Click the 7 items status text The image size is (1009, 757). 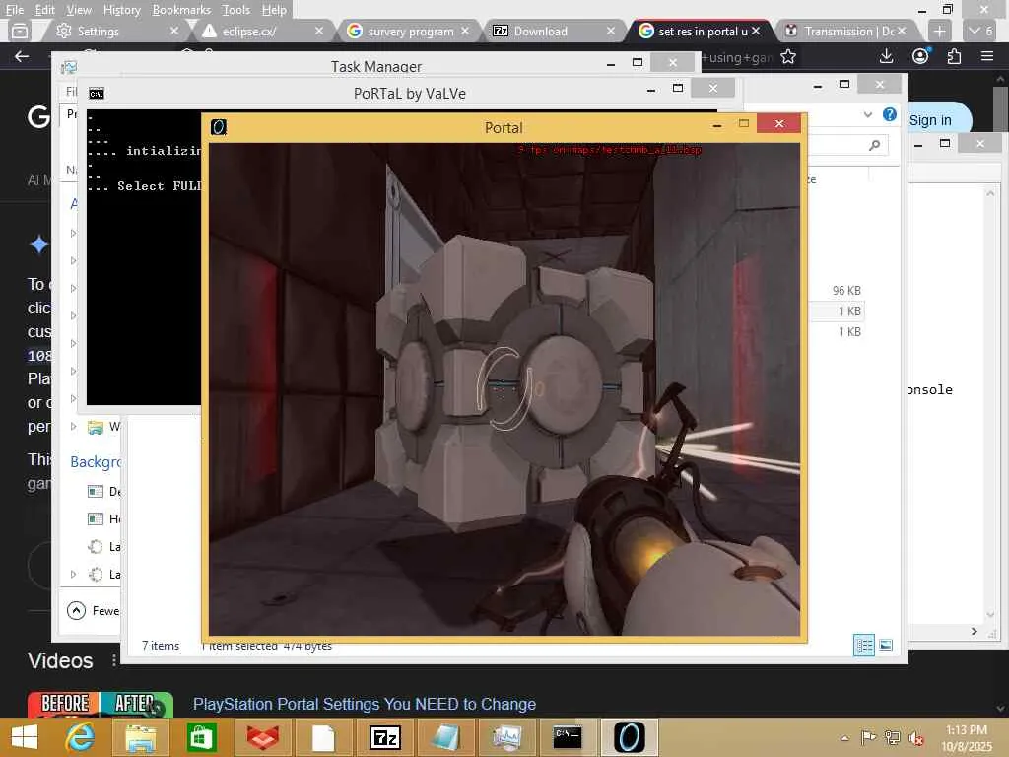(161, 645)
